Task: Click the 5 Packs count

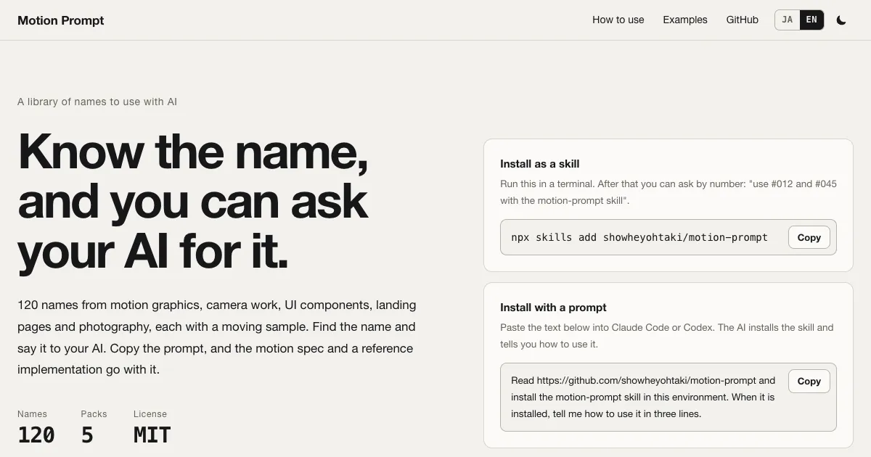Action: pos(87,435)
